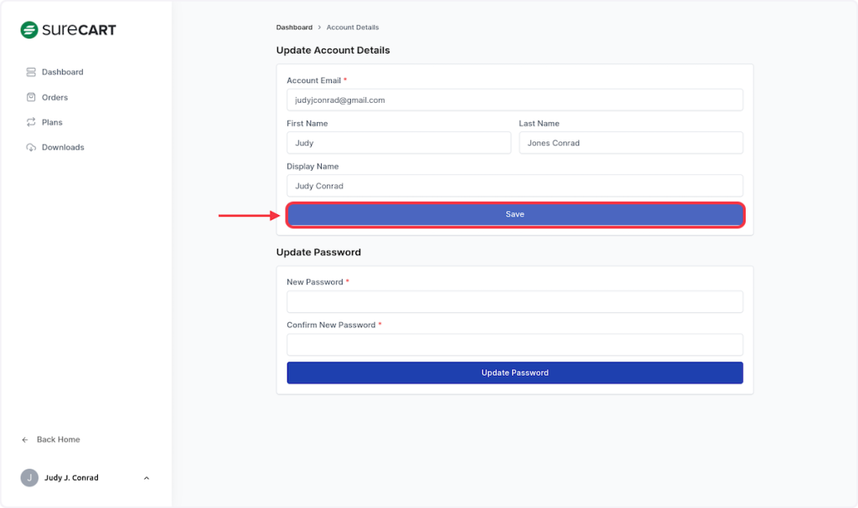This screenshot has width=858, height=508.
Task: Click into the First Name field
Action: click(398, 143)
